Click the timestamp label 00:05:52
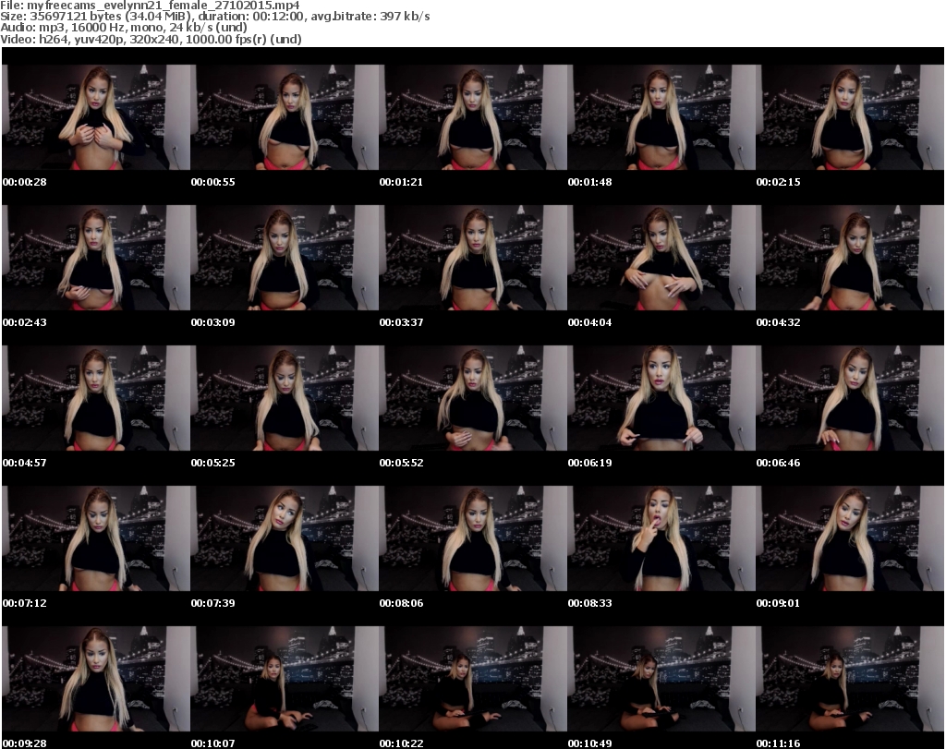946x749 pixels. point(401,463)
